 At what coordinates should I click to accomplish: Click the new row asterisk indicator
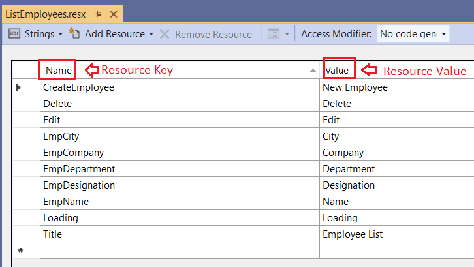tap(20, 251)
